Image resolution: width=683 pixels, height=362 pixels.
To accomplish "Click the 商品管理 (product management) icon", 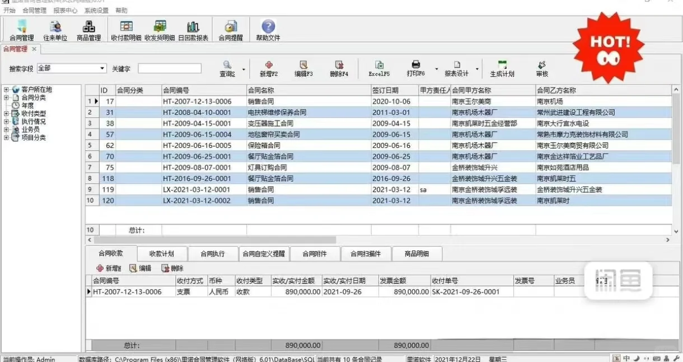I will (89, 30).
